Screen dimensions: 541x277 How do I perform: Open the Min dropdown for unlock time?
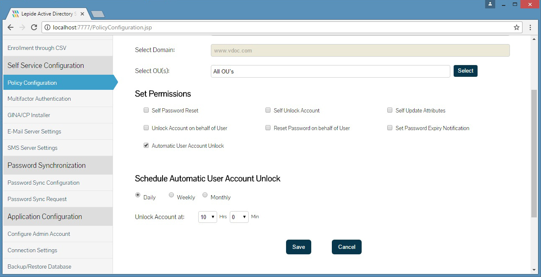click(239, 217)
